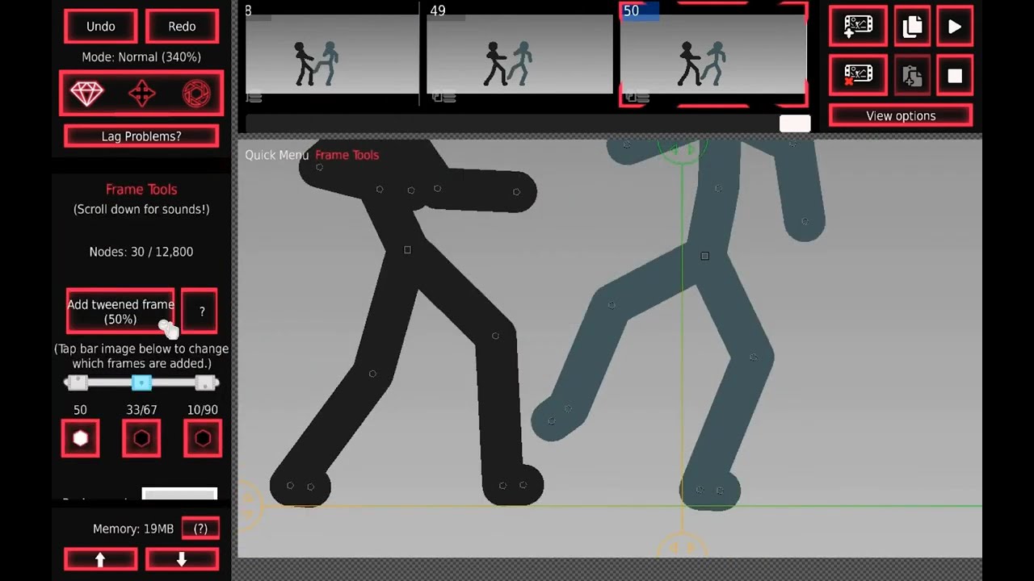This screenshot has height=581, width=1034.
Task: Click the white swatch below tween options
Action: click(179, 493)
